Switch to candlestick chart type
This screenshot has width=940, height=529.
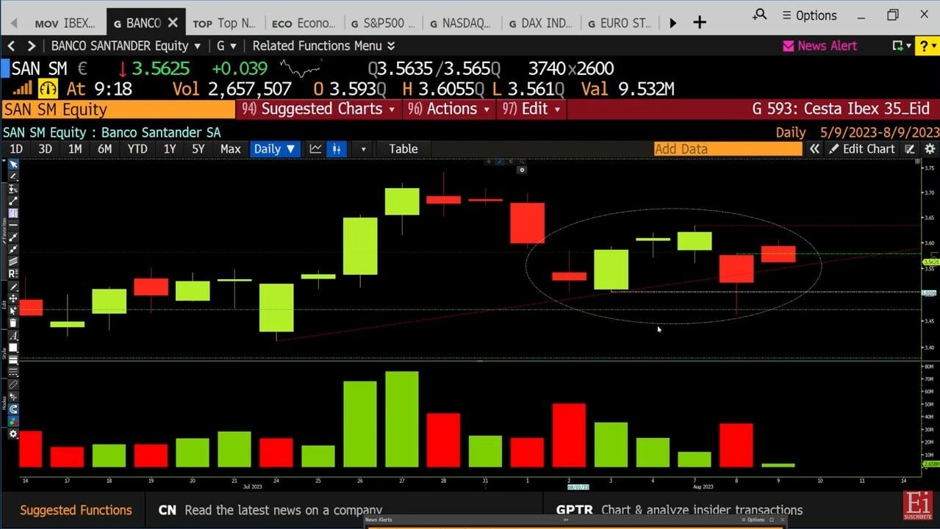click(x=336, y=148)
